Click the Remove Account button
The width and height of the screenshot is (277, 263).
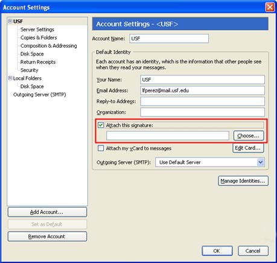47,236
